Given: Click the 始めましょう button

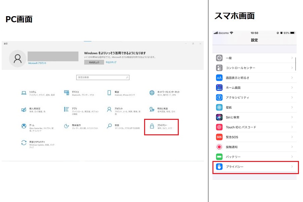Looking at the screenshot, I should (x=94, y=62).
